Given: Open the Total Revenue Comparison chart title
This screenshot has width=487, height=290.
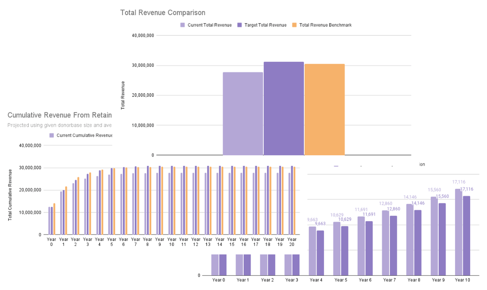Looking at the screenshot, I should click(x=163, y=13).
